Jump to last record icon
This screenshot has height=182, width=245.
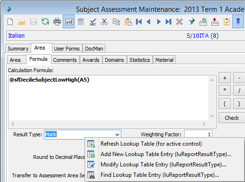pyautogui.click(x=169, y=22)
